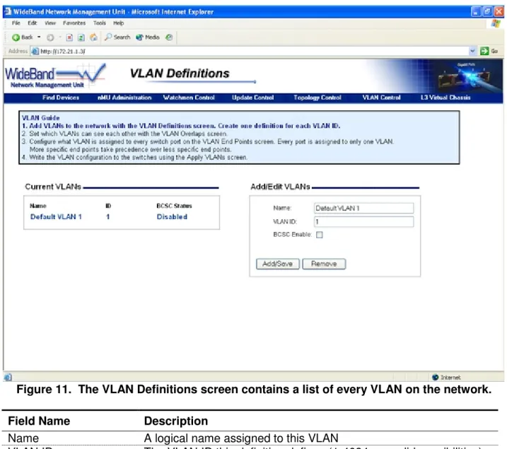
Task: Click the Add/Save button
Action: click(x=277, y=264)
